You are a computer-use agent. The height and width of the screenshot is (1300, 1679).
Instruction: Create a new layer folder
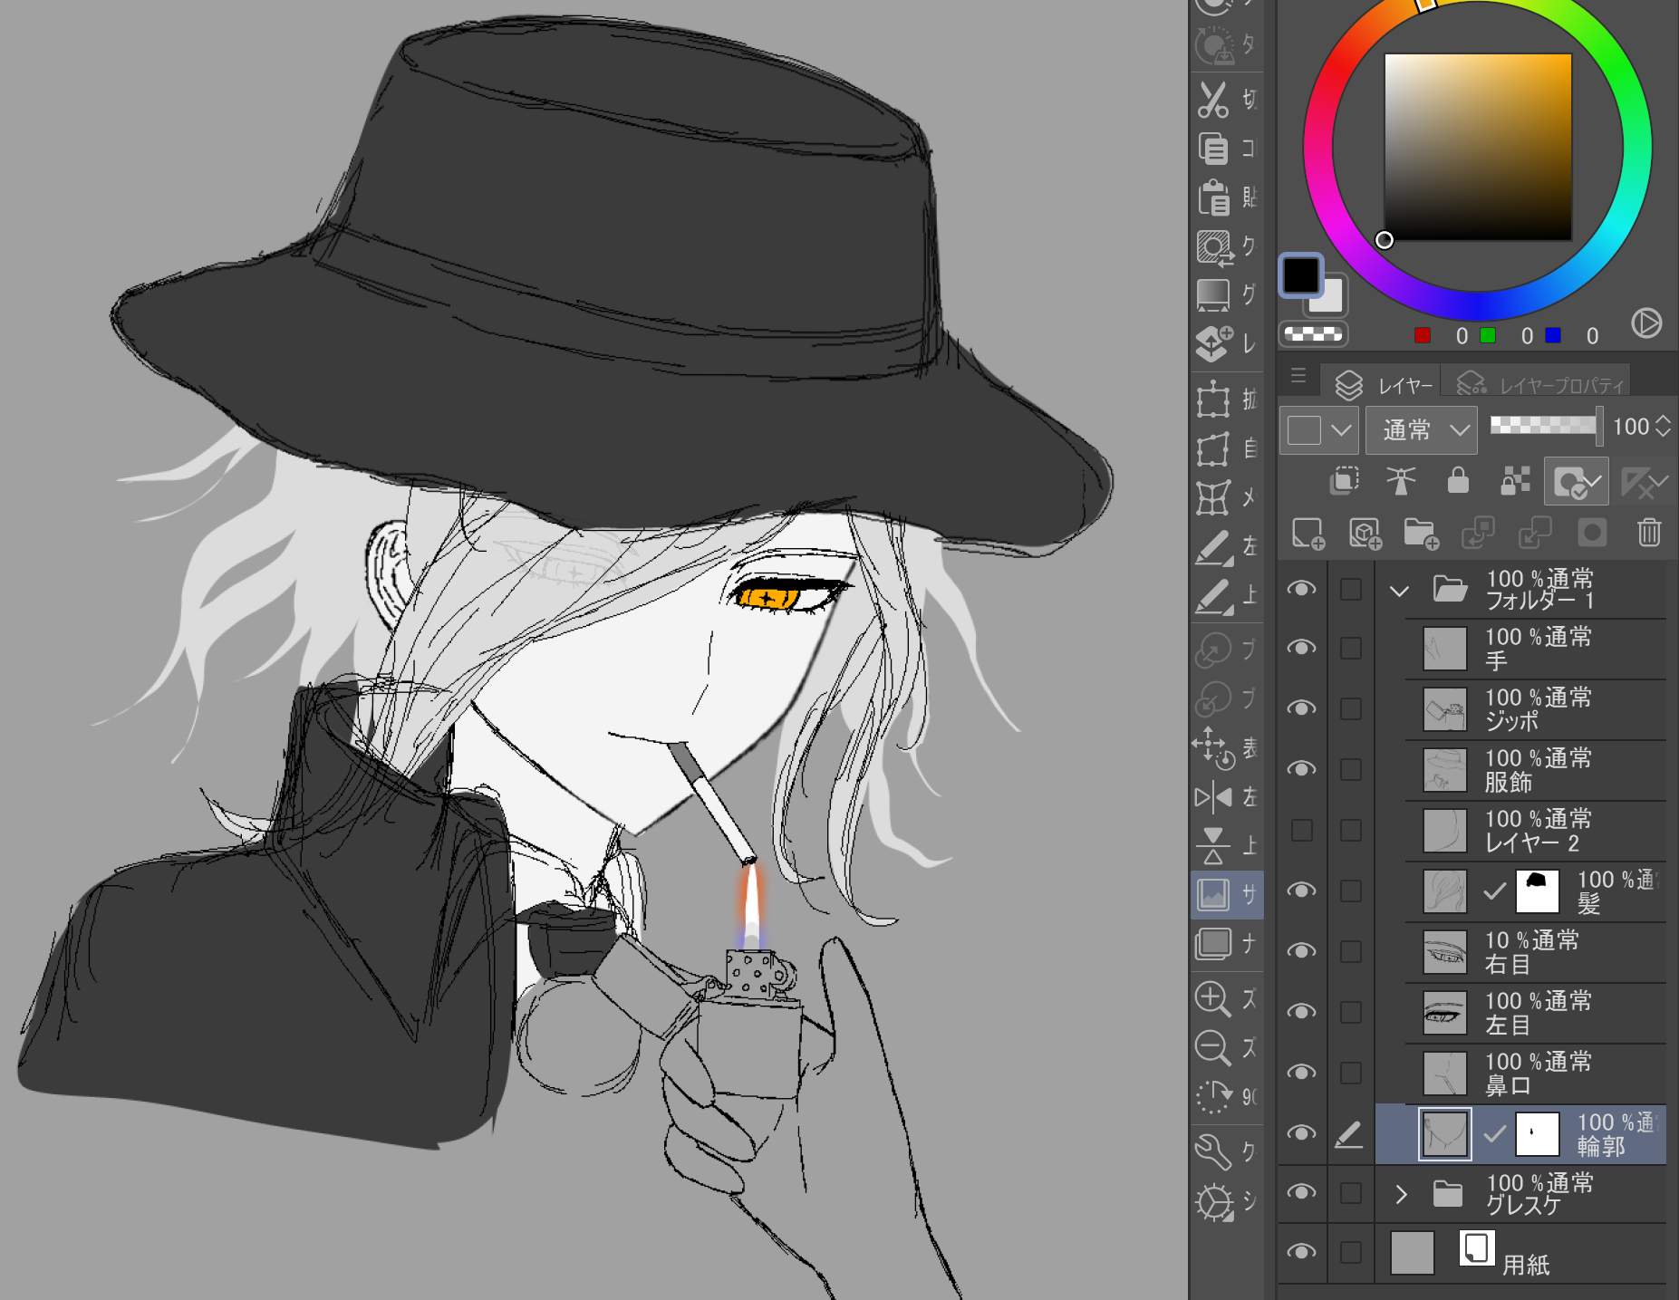1421,533
